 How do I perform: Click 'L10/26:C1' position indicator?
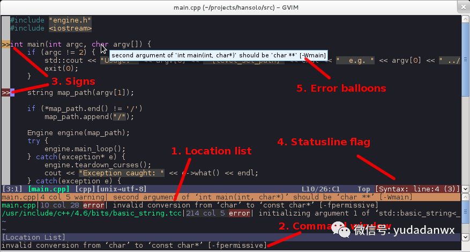tap(320, 189)
